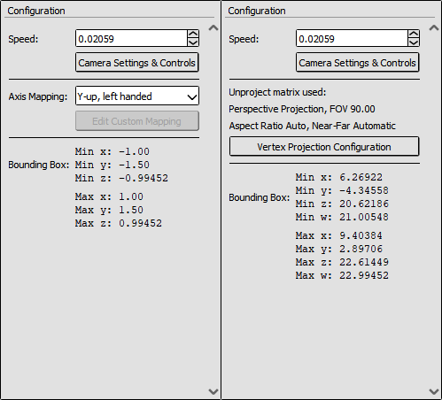Decrease Speed value in right panel
Viewport: 442px width, 400px height.
tap(414, 42)
